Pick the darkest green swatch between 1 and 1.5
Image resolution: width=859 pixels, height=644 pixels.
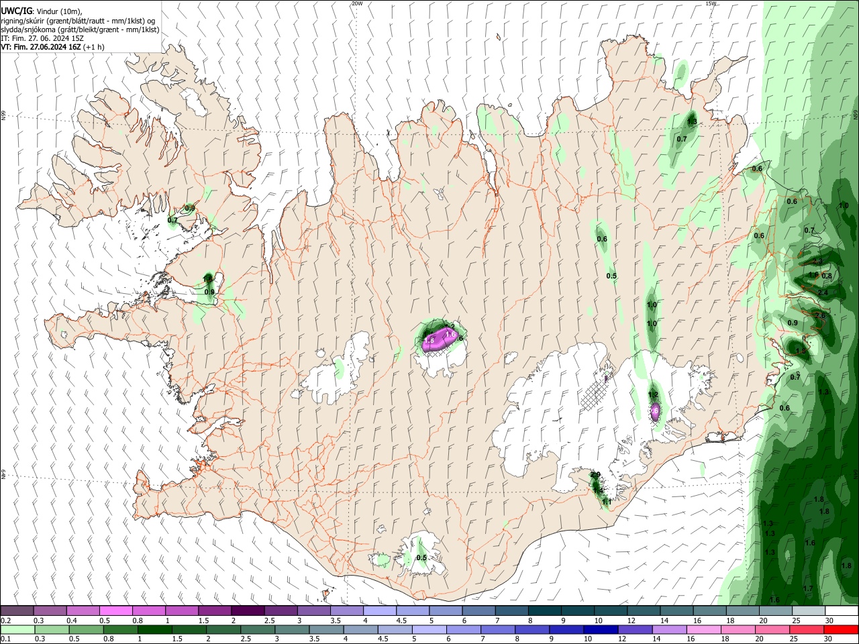click(155, 630)
